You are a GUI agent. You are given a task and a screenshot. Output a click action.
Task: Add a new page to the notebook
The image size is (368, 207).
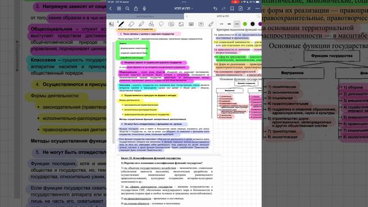[x=240, y=9]
